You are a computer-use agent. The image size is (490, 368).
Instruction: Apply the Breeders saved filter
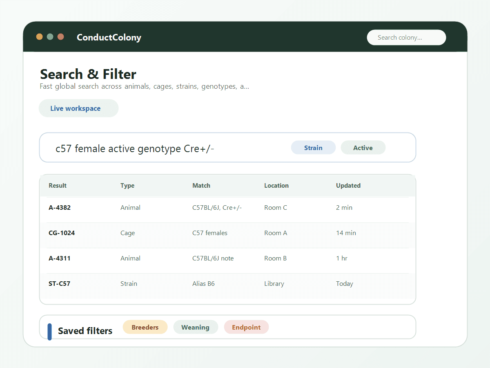point(145,327)
